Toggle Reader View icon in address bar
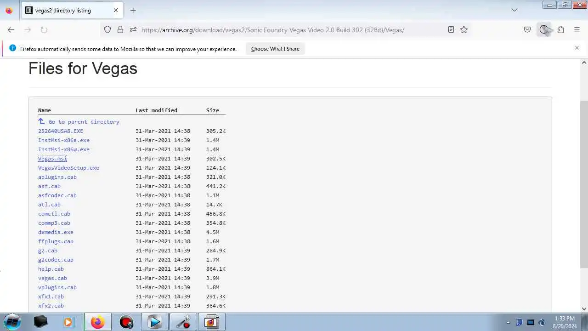 [451, 29]
